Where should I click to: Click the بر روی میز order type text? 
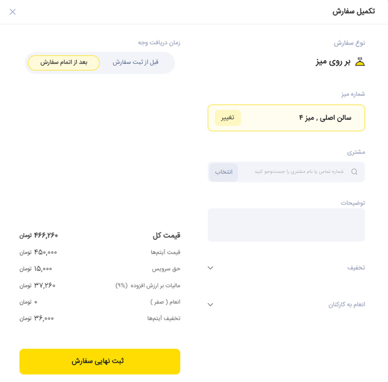[333, 62]
